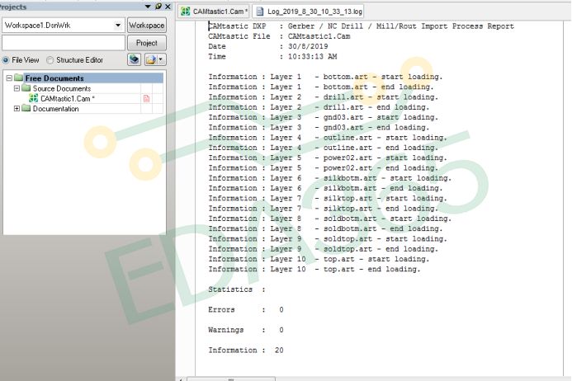The height and width of the screenshot is (381, 572).
Task: Open the Projects panel dropdown arrow
Action: [148, 7]
